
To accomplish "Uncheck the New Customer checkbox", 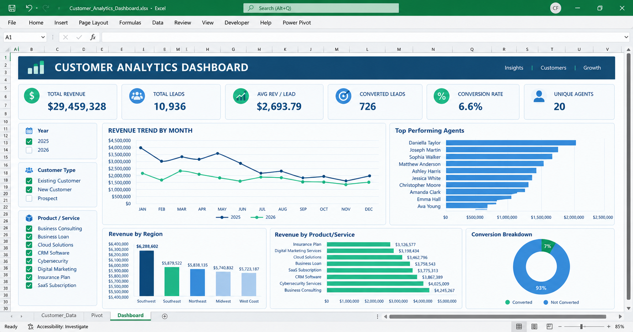I will pyautogui.click(x=29, y=190).
